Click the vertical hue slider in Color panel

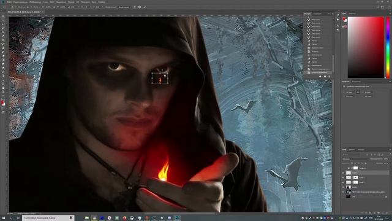(388, 47)
